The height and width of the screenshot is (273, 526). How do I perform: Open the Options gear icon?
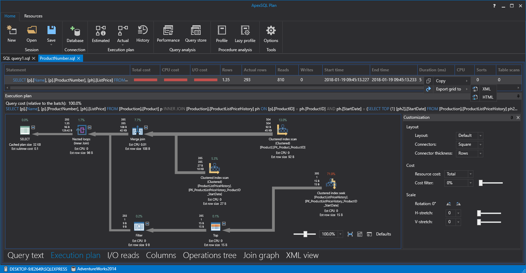click(x=271, y=31)
